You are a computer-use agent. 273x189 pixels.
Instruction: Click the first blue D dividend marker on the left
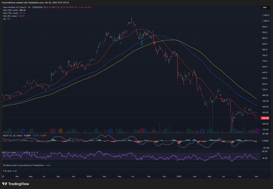[22, 131]
